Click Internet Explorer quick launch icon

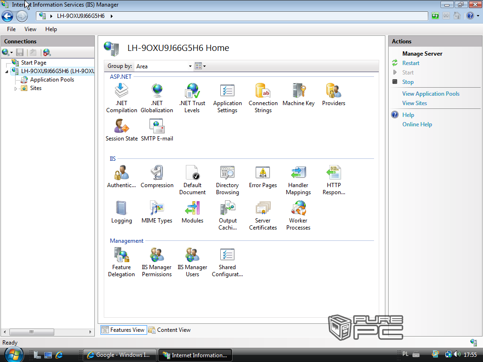pyautogui.click(x=59, y=355)
